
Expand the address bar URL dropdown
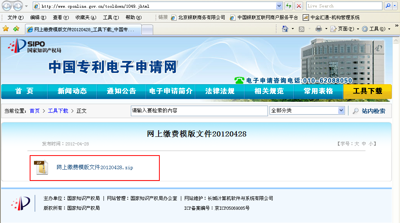point(279,6)
